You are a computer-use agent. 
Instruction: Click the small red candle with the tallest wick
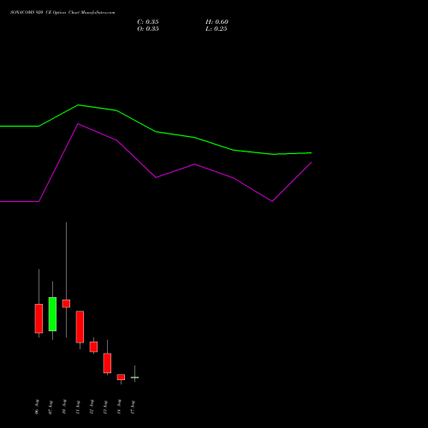66,304
